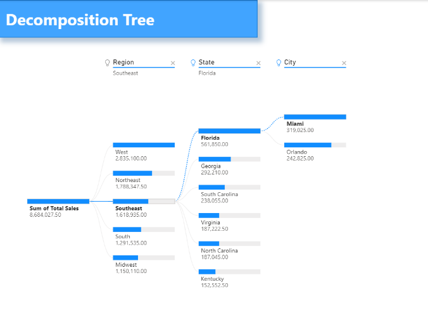Image resolution: width=428 pixels, height=323 pixels.
Task: Select the South Carolina bar
Action: point(230,187)
